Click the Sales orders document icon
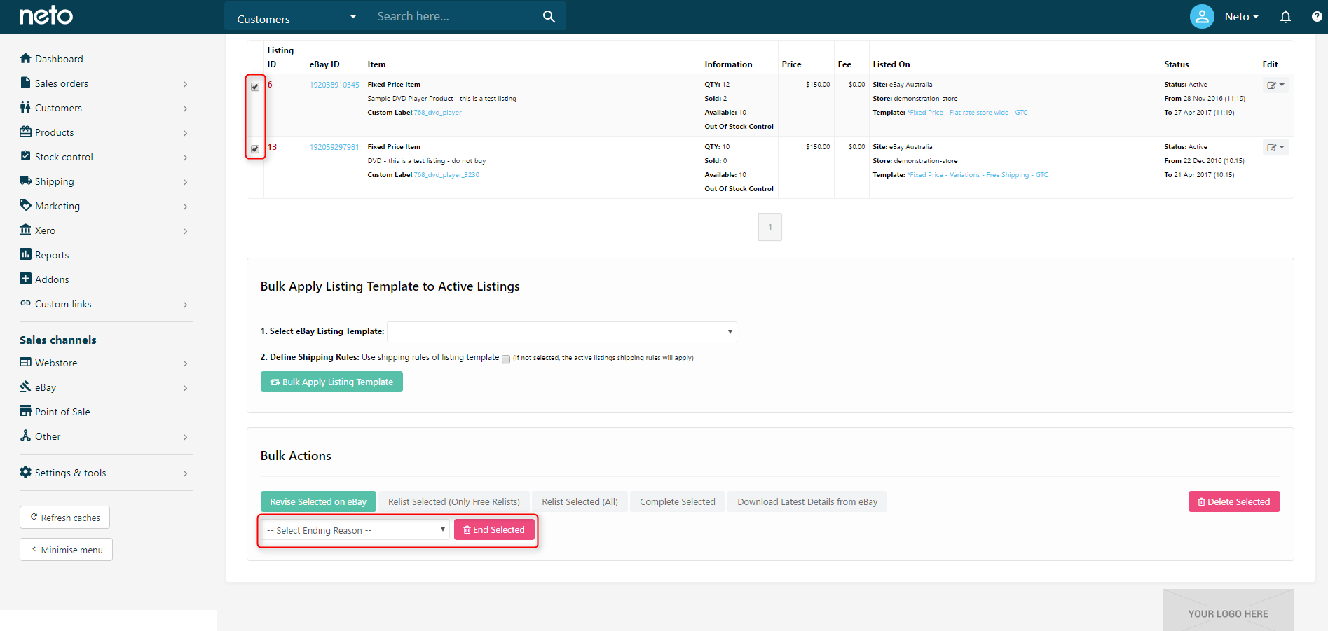The height and width of the screenshot is (631, 1328). coord(26,83)
